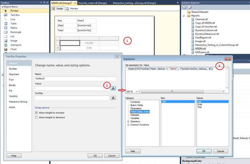
Task: Open Interactive_Sorting_in_ColumnGroup.rdl file
Action: click(x=217, y=45)
